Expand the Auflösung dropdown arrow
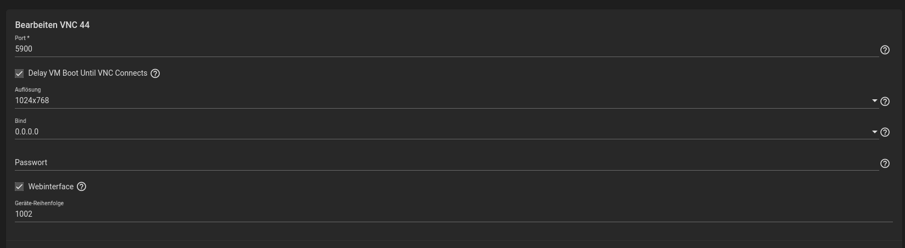The image size is (905, 248). (x=874, y=101)
